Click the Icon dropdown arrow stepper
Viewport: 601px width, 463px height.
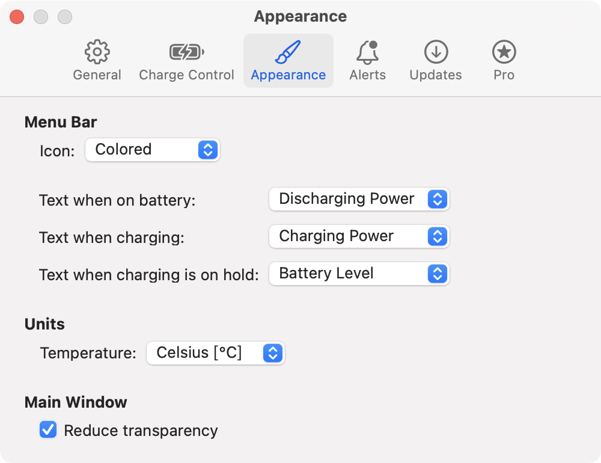pos(208,150)
